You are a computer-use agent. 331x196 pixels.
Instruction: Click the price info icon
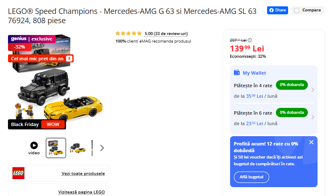250,40
